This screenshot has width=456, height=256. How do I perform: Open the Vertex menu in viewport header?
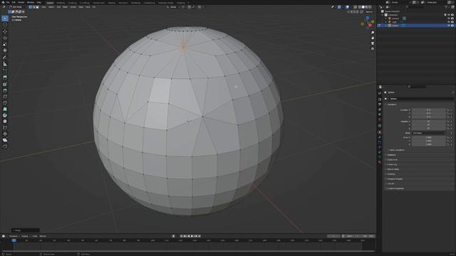click(x=73, y=7)
